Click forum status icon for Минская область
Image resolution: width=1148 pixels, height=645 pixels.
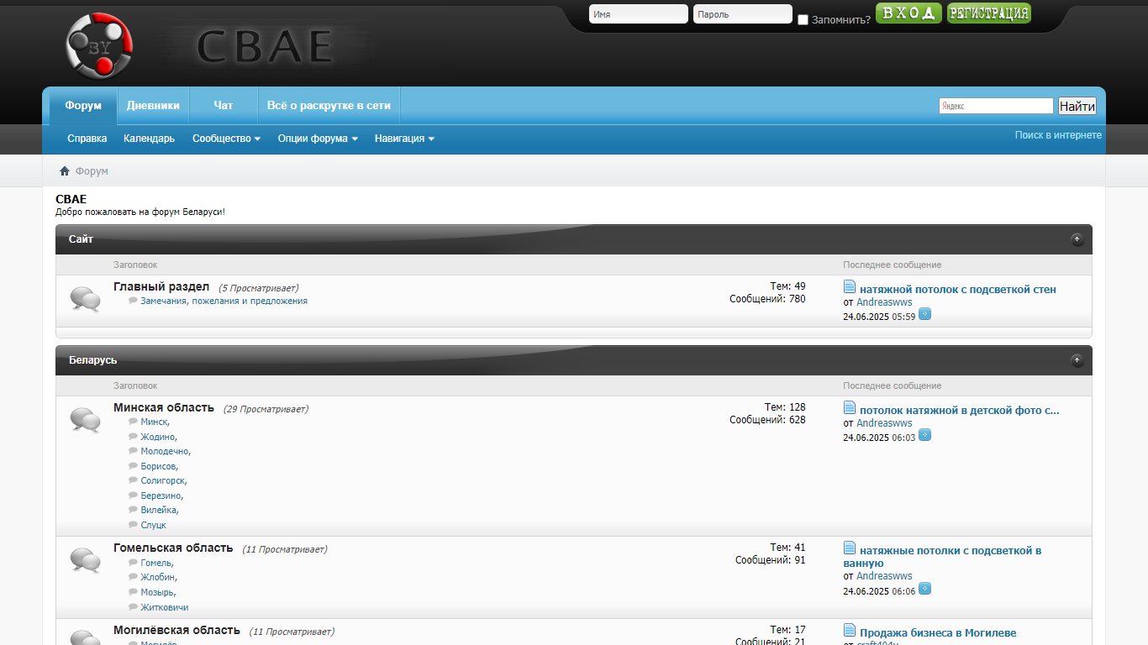click(x=85, y=420)
